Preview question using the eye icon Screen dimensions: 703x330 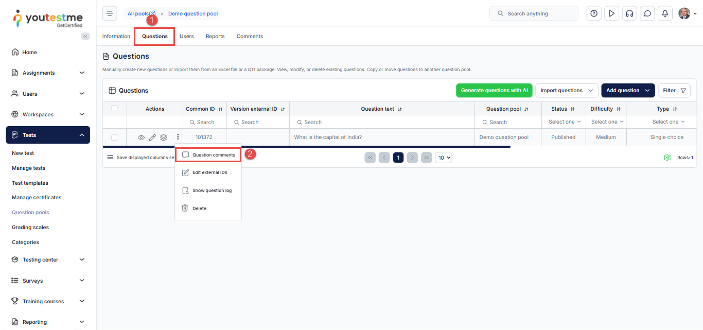(142, 137)
